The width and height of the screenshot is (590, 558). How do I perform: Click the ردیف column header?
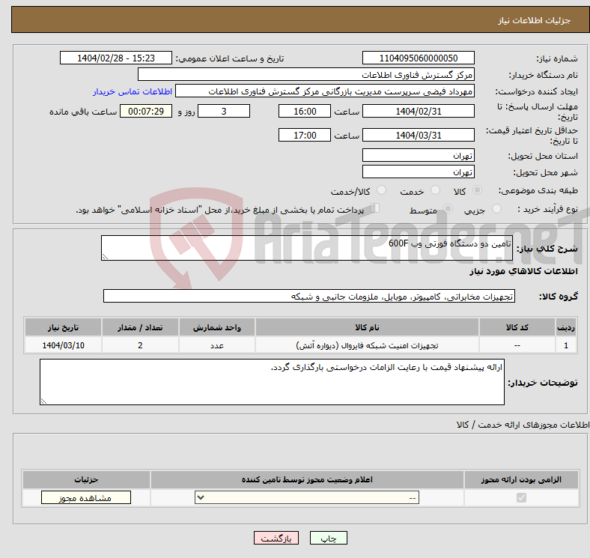pos(566,327)
